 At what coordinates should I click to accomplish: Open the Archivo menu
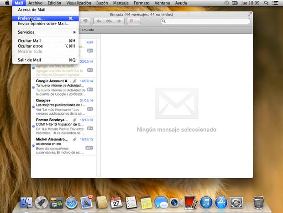tap(36, 3)
